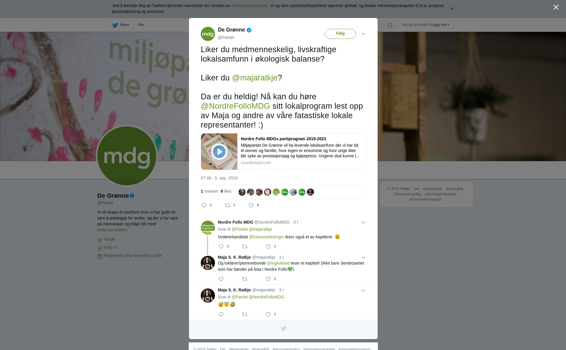The image size is (566, 350).
Task: Go to Hjem in the top navigation
Action: [x=121, y=25]
